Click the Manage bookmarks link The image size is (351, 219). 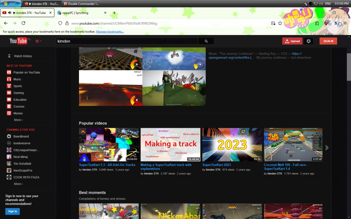(x=110, y=32)
